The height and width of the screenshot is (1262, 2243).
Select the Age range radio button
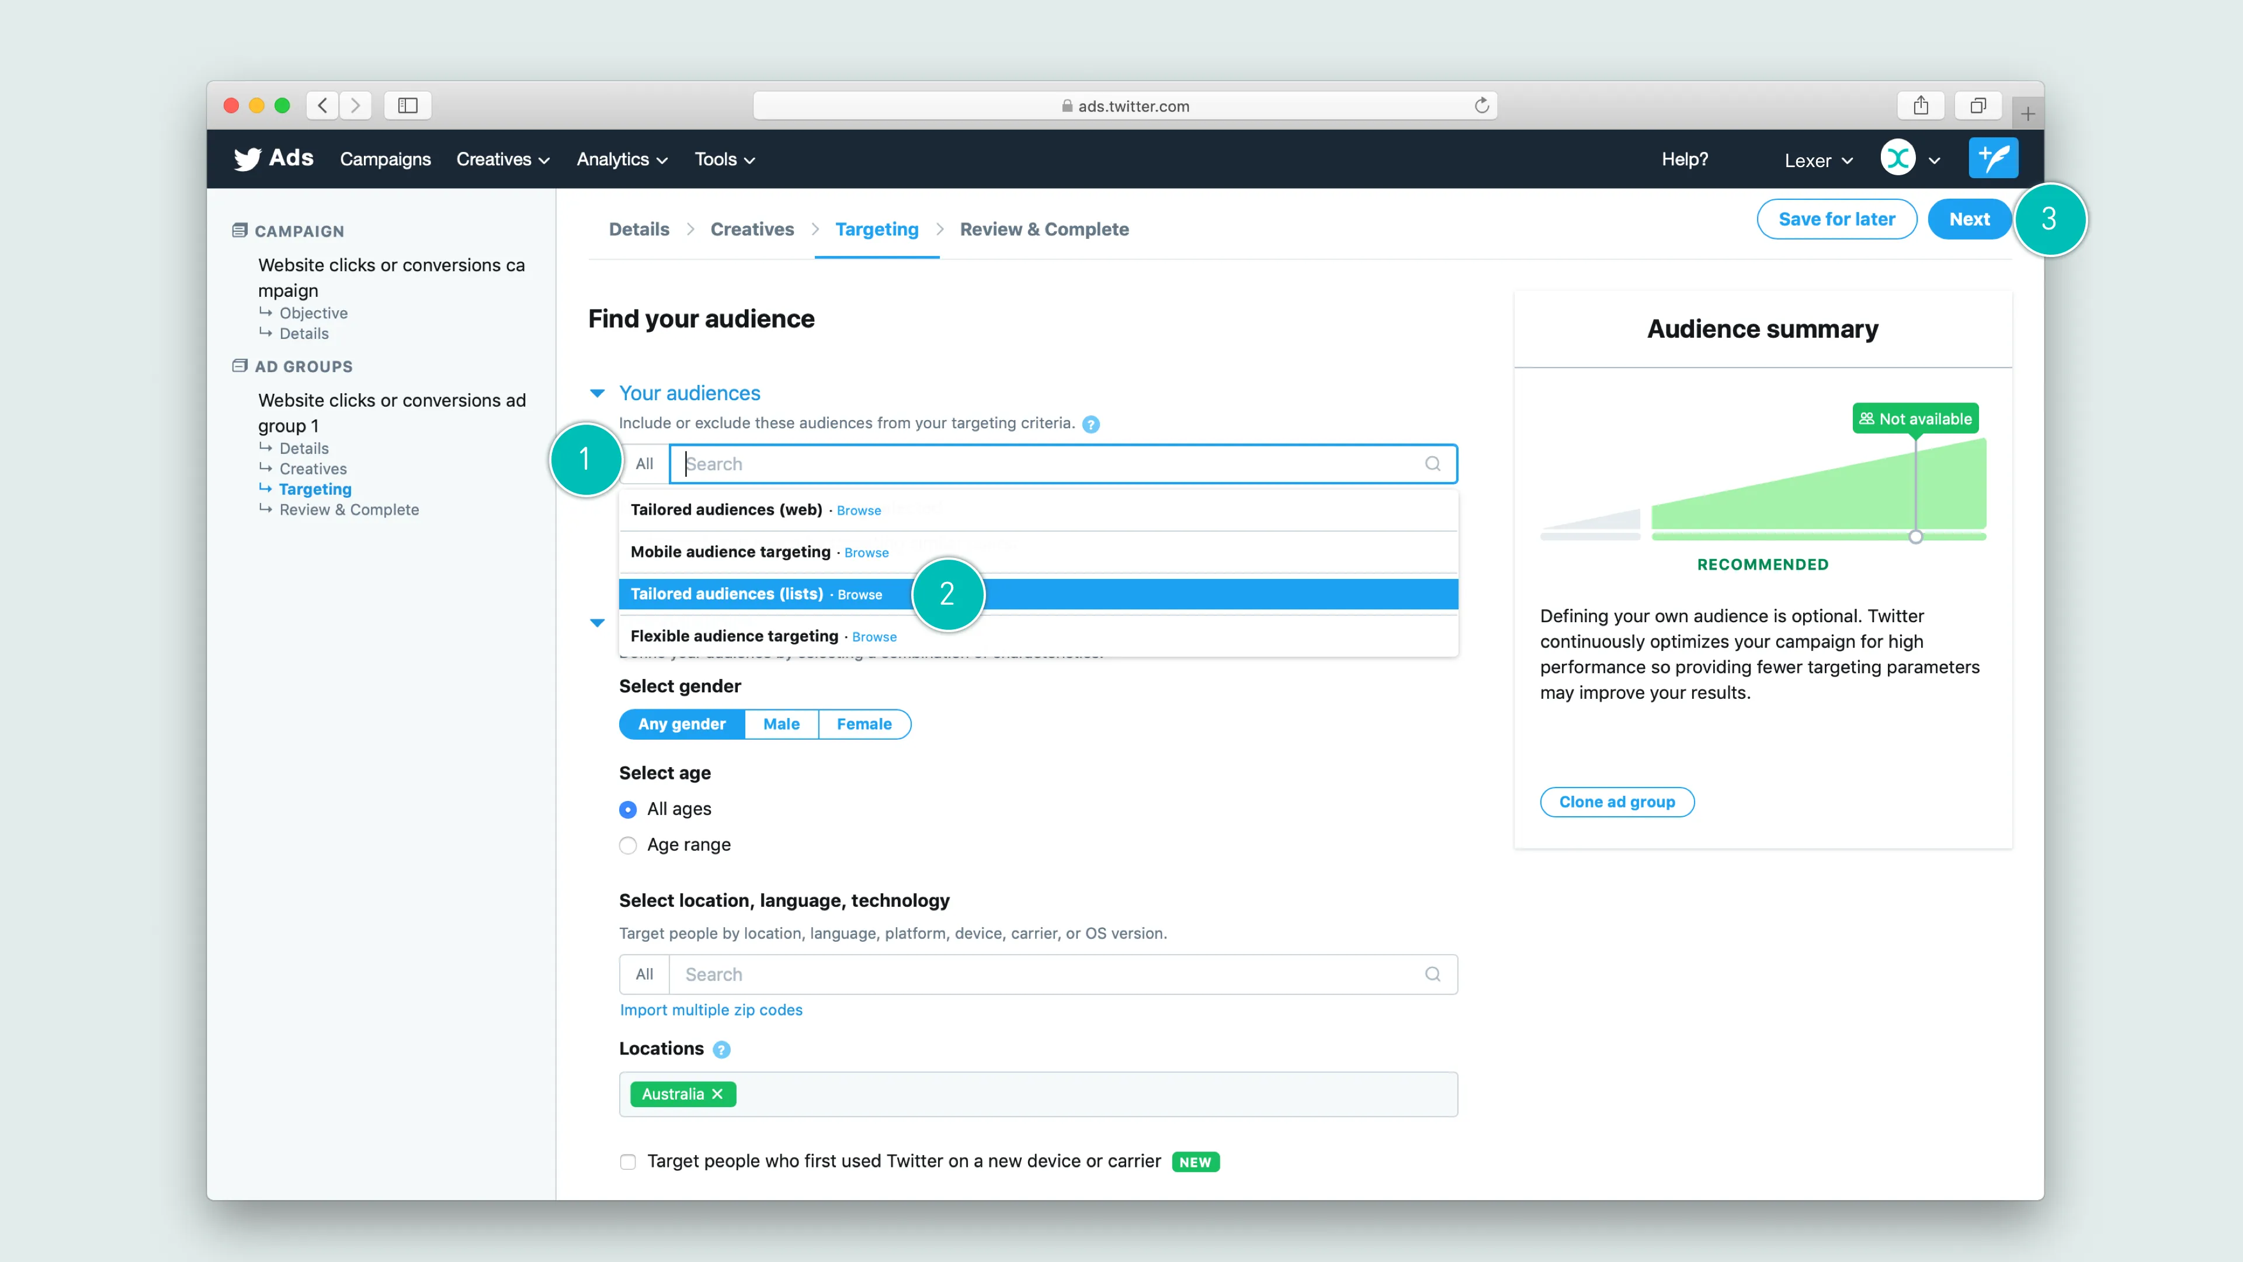pyautogui.click(x=628, y=845)
